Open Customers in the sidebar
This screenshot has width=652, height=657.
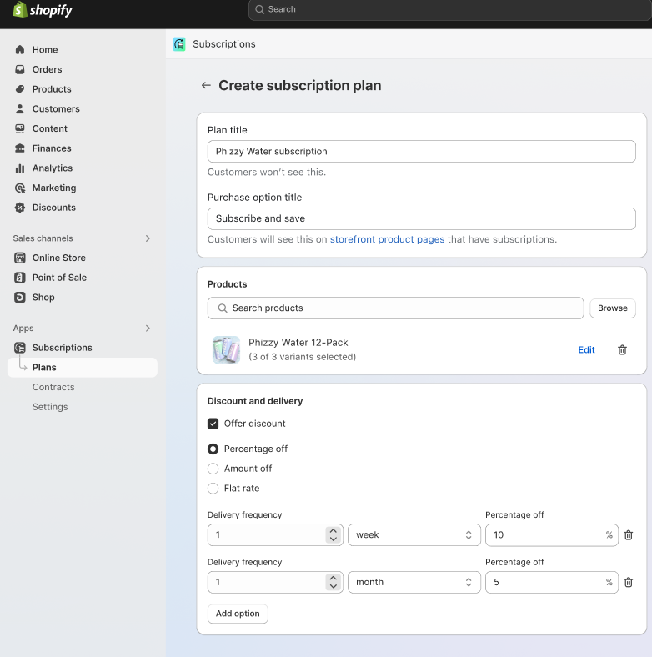coord(56,108)
